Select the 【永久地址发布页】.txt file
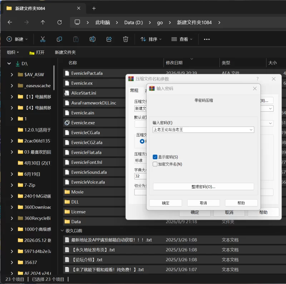This screenshot has height=284, width=286. [93, 250]
